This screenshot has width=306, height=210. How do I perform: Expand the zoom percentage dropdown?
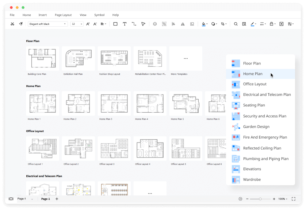point(283,199)
